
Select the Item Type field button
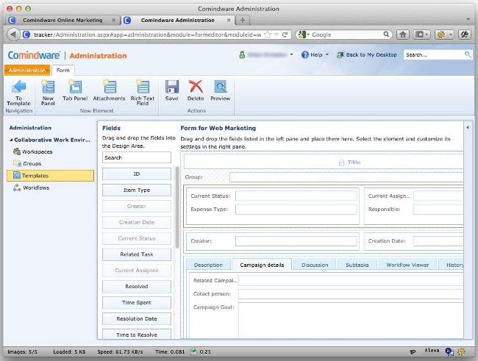point(137,190)
